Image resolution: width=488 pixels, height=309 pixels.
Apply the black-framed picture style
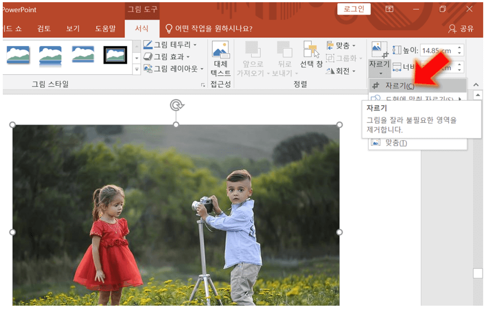115,55
